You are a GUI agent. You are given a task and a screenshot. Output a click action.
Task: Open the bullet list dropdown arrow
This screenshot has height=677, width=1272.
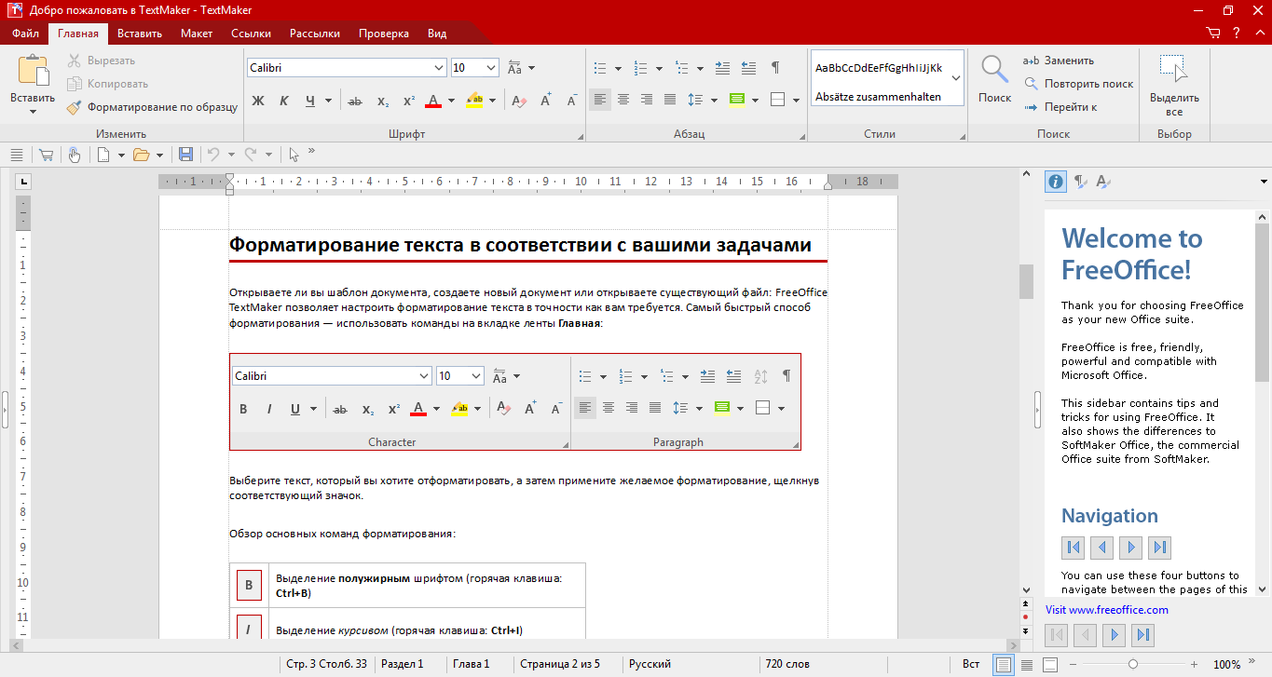click(x=617, y=68)
